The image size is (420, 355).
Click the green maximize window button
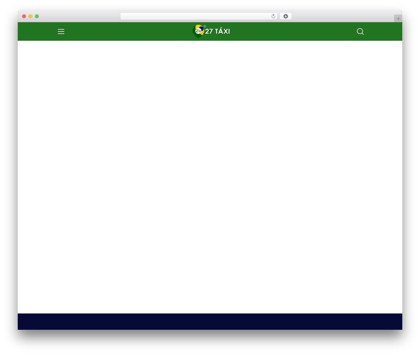37,16
